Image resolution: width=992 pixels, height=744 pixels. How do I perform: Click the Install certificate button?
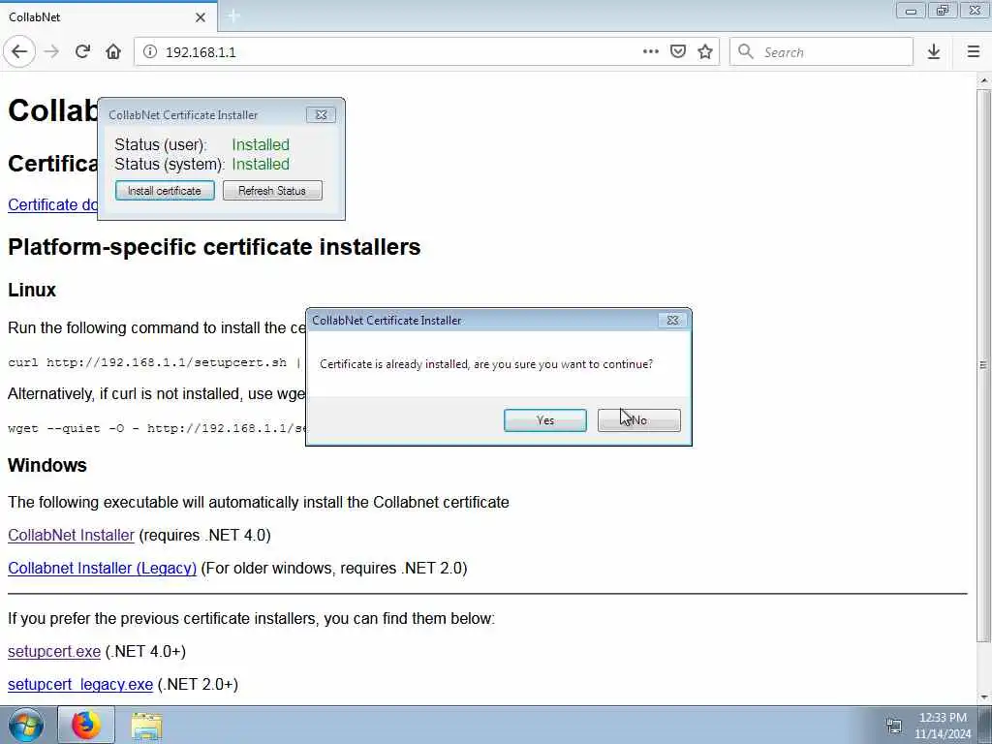coord(165,191)
